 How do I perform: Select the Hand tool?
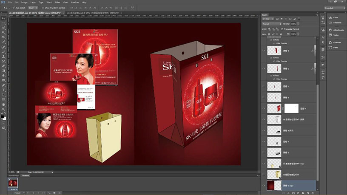pyautogui.click(x=3, y=104)
